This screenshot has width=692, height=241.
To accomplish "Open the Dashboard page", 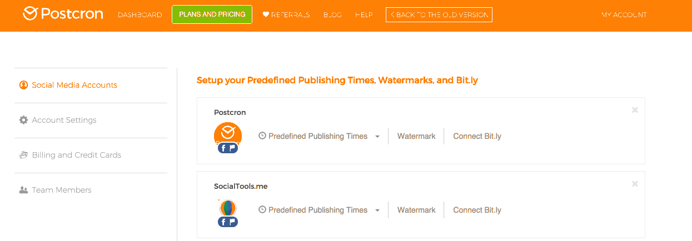I will tap(140, 15).
